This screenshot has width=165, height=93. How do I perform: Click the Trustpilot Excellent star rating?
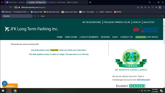138,86
